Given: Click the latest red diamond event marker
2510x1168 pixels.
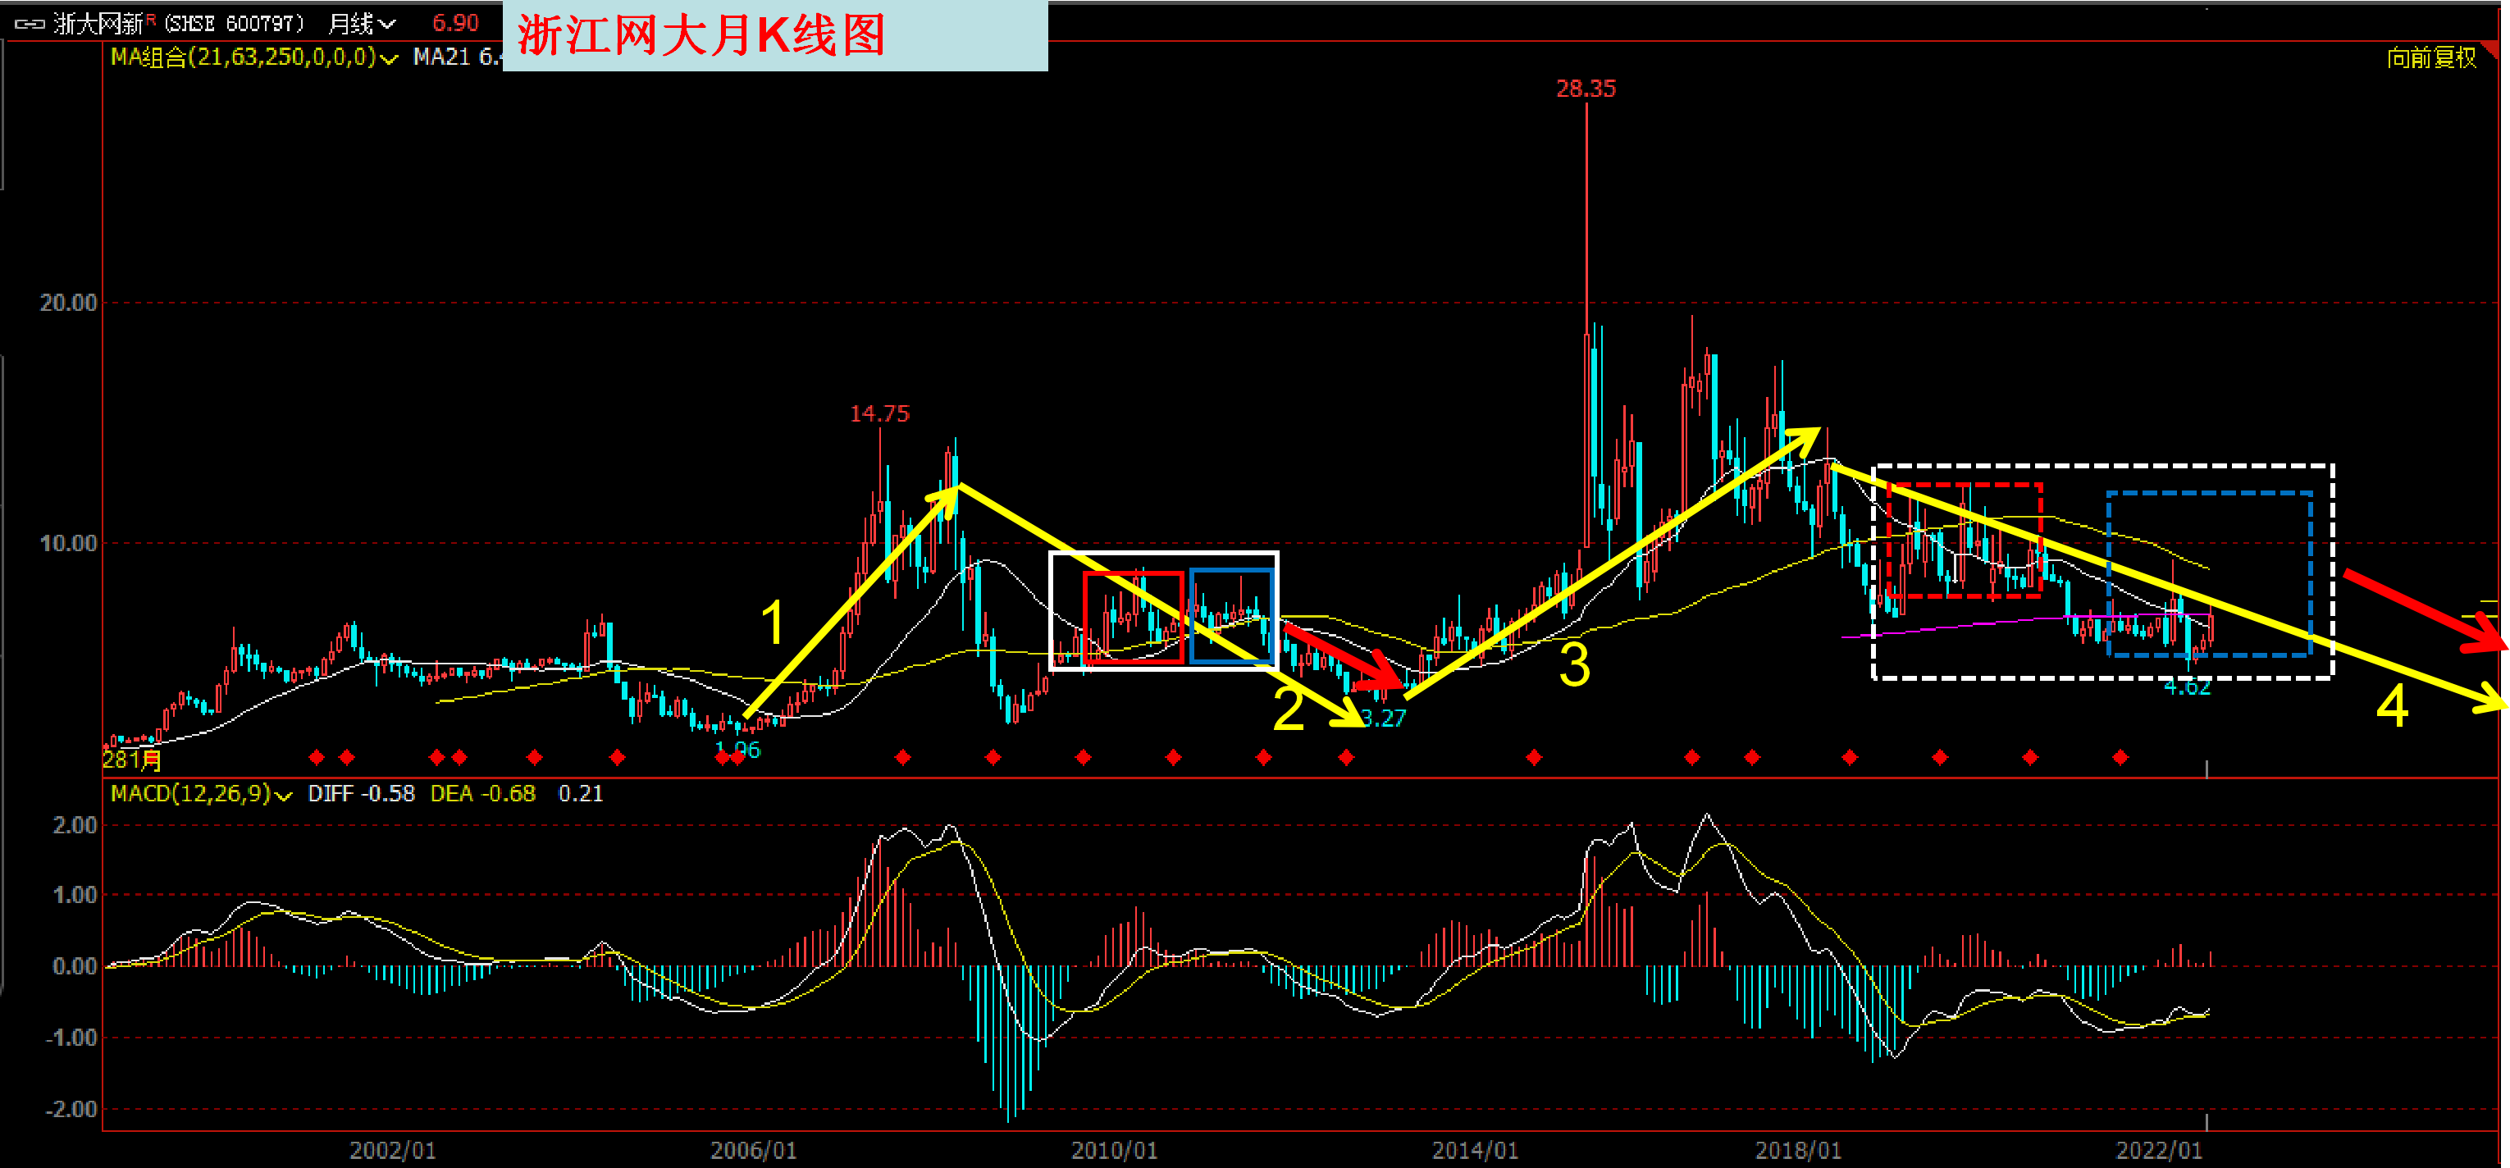Looking at the screenshot, I should click(2120, 757).
